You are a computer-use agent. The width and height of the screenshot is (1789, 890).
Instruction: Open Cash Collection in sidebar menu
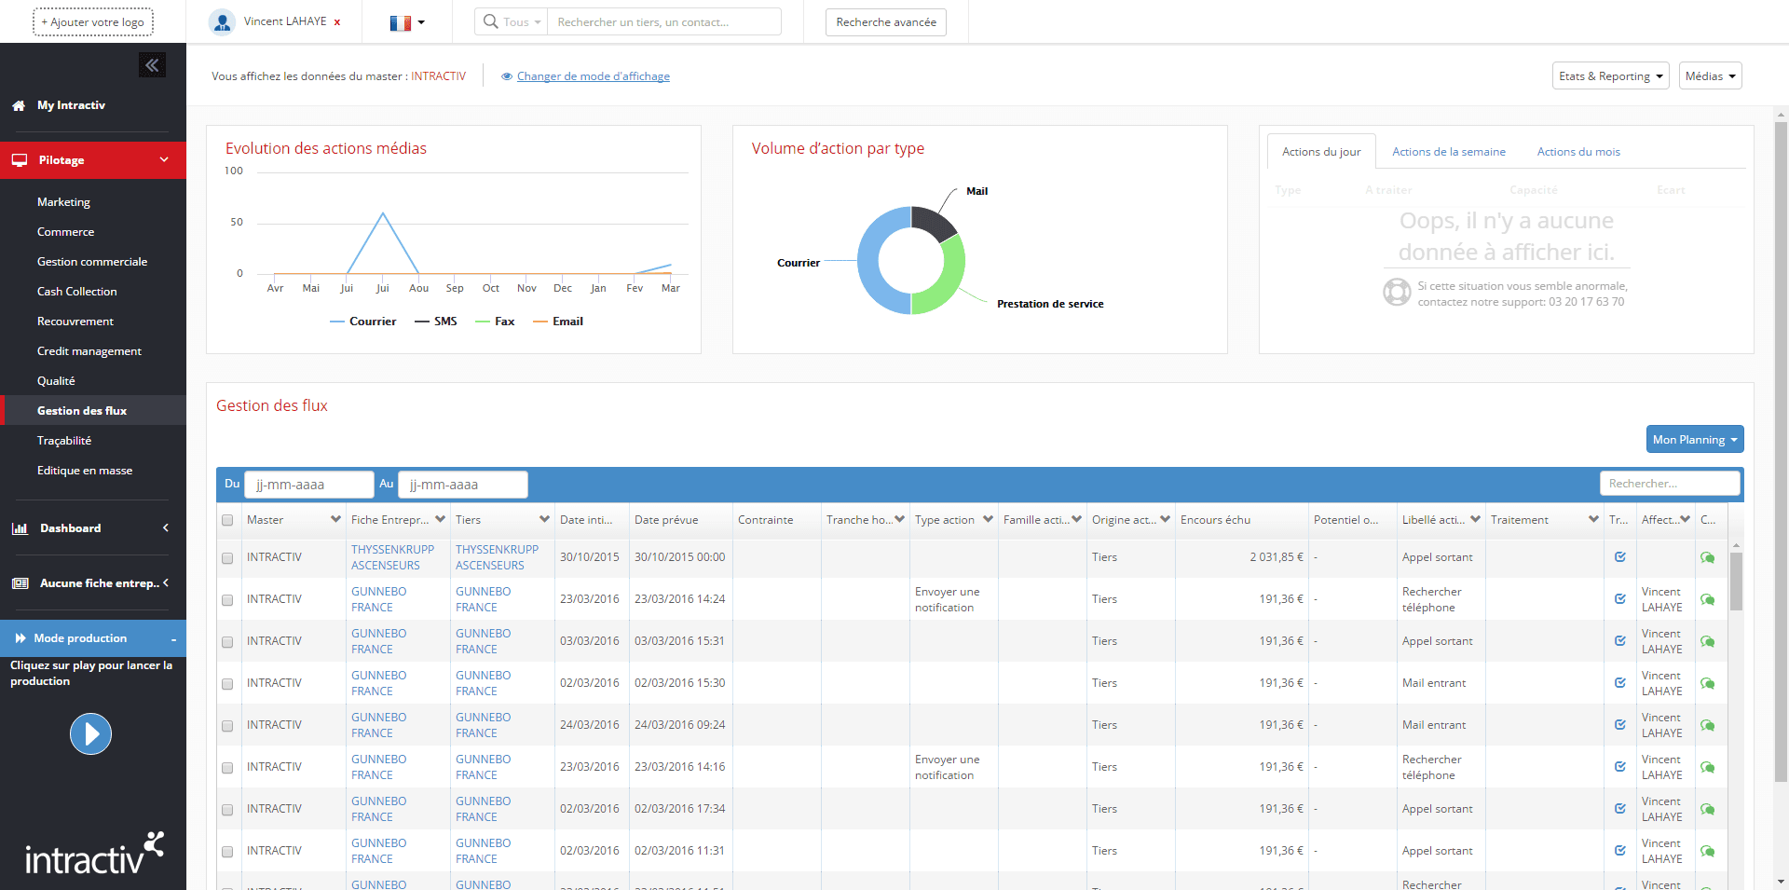(77, 292)
